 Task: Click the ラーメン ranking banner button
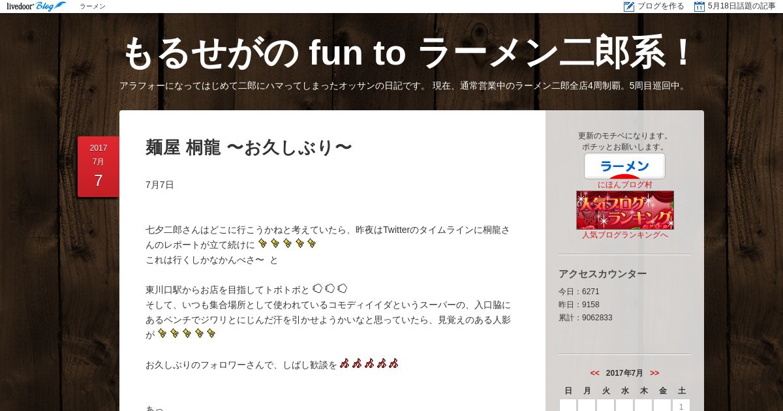pyautogui.click(x=624, y=166)
